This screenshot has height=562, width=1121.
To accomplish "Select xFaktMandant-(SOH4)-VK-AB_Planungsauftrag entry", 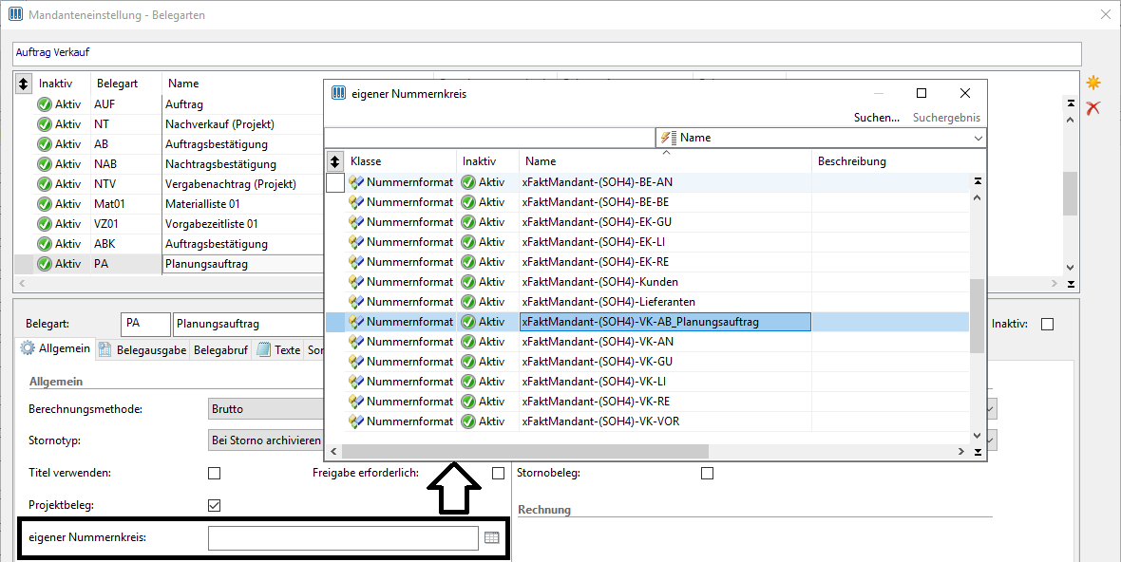I will (x=665, y=322).
